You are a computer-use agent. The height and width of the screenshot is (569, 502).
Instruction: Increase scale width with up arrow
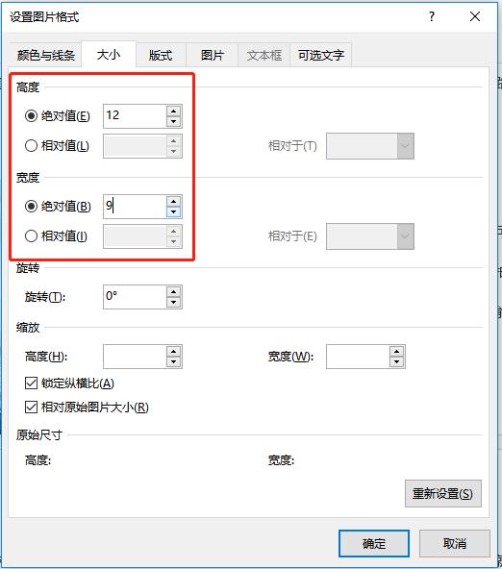click(x=396, y=352)
